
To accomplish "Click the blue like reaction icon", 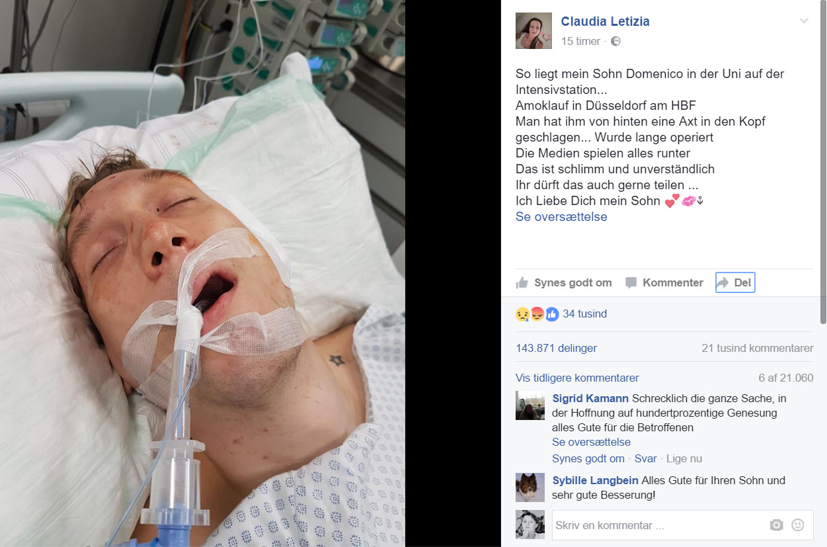I will click(x=552, y=314).
